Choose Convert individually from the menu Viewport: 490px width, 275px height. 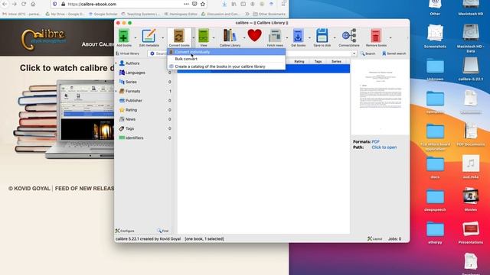(x=227, y=52)
